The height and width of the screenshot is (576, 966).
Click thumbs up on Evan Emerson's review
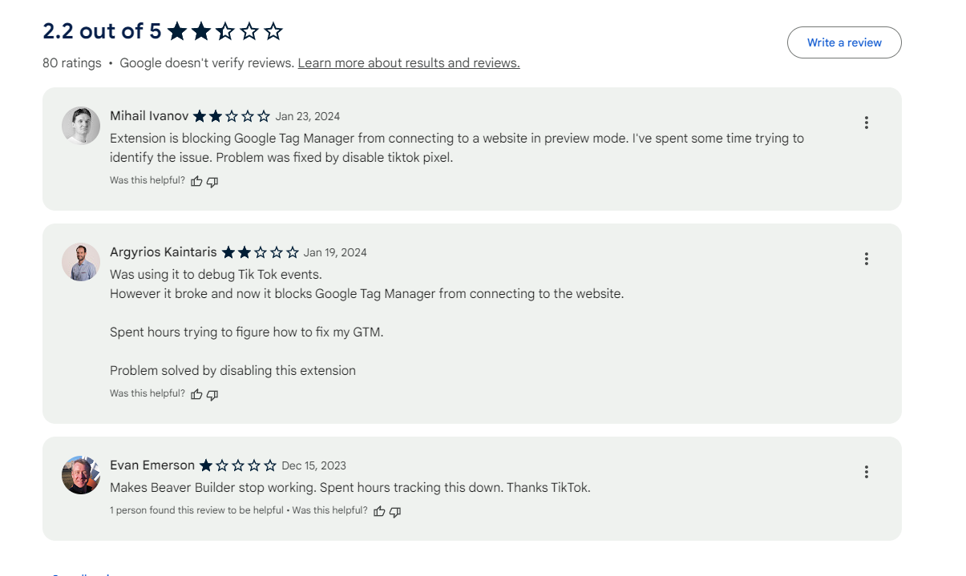[380, 511]
